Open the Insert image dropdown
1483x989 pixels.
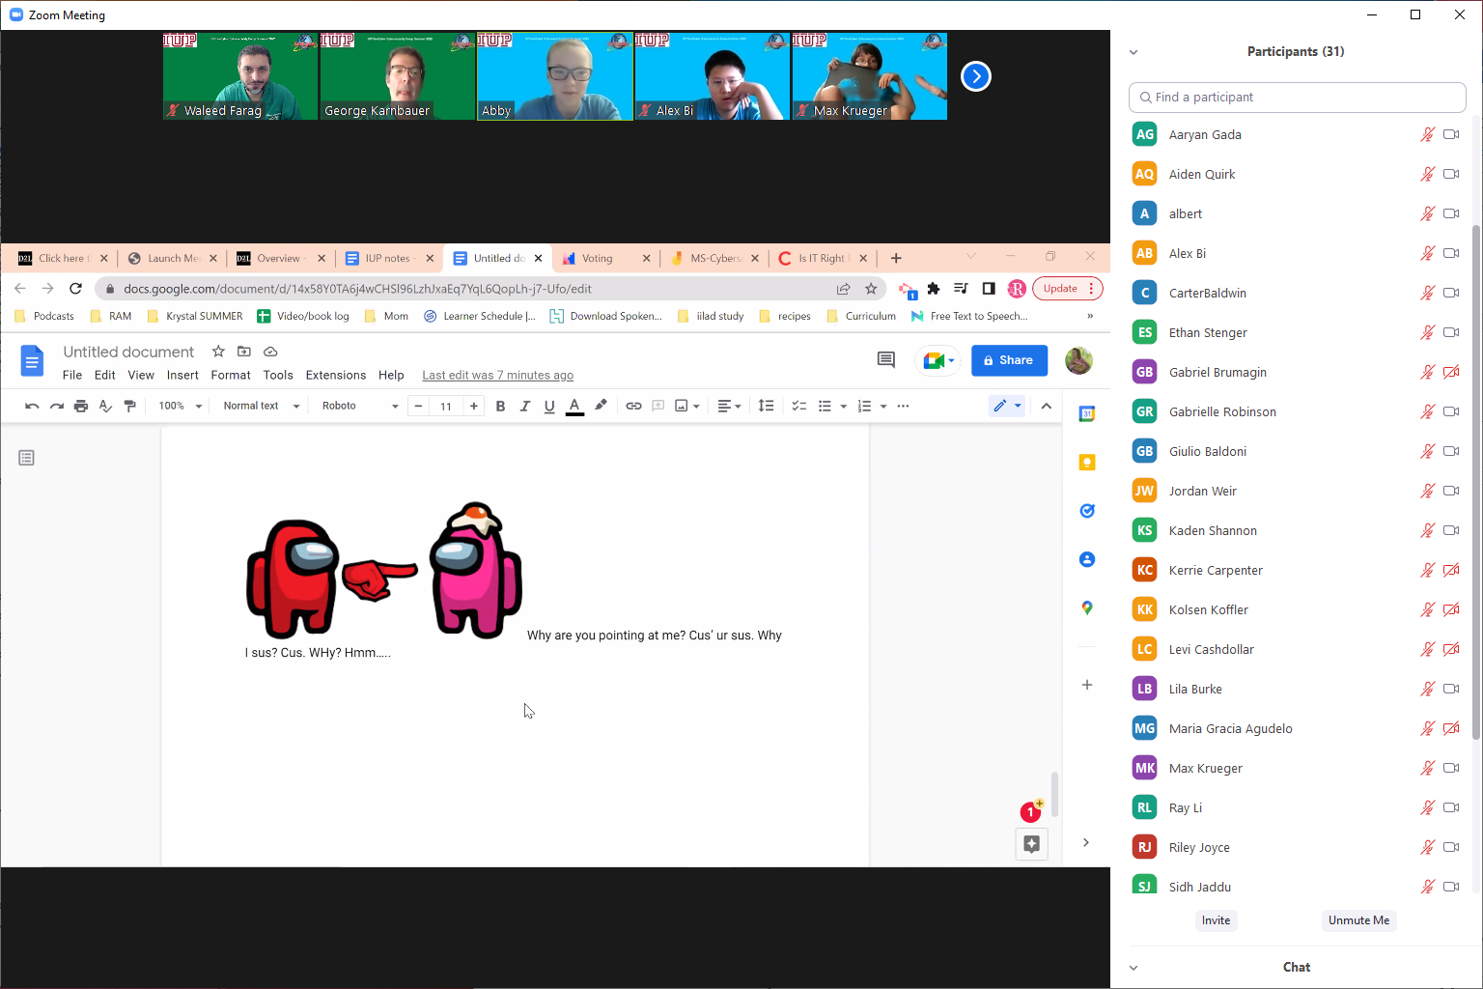[x=687, y=407]
